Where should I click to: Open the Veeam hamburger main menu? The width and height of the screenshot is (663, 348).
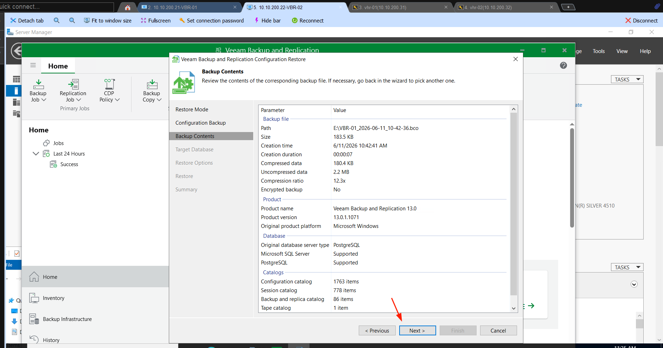(x=33, y=65)
